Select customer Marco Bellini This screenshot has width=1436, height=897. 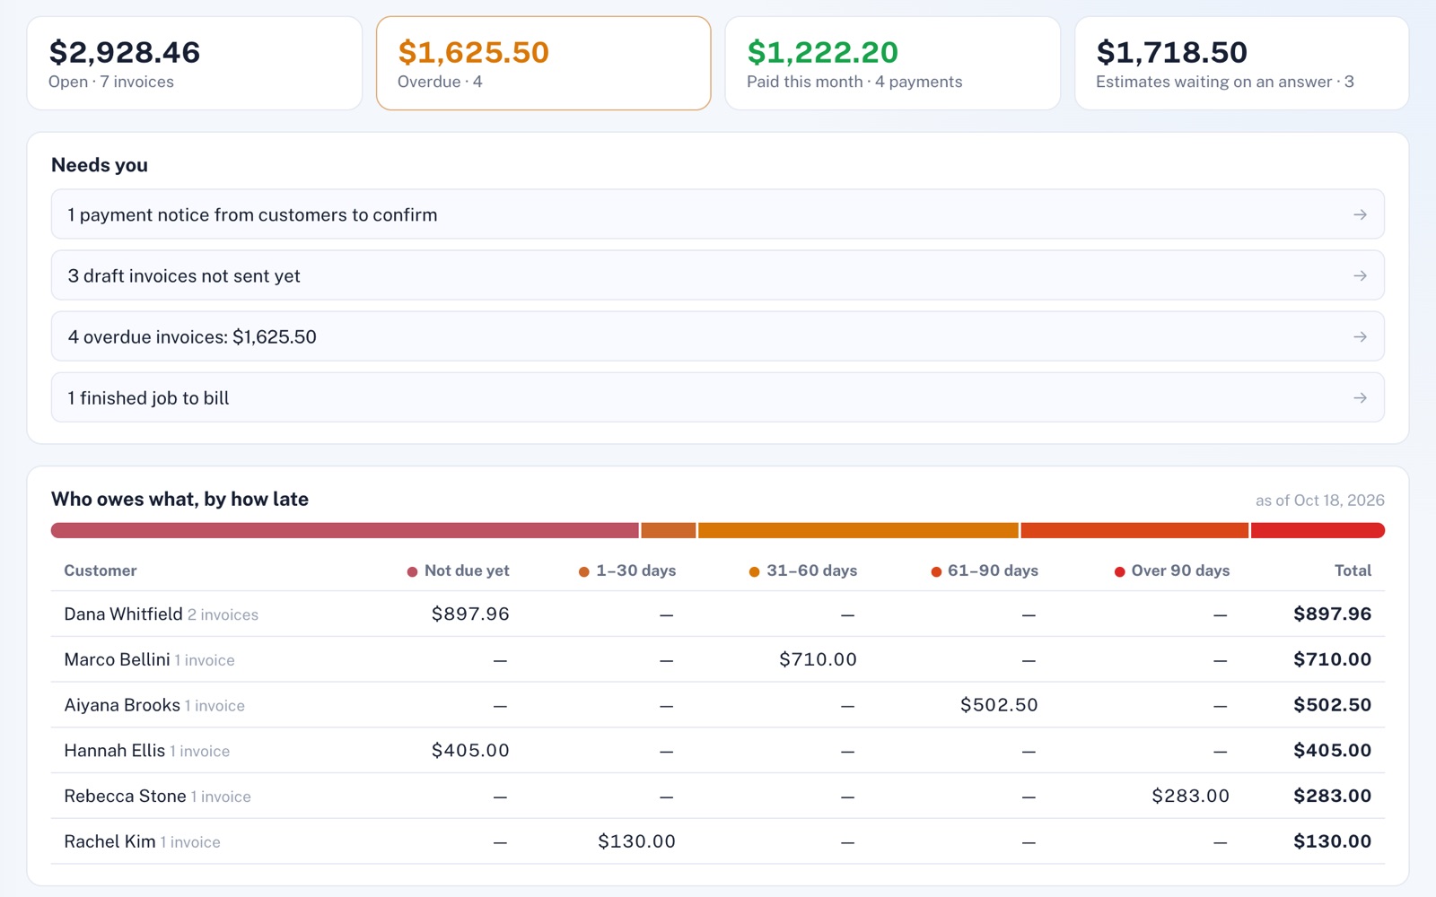click(117, 659)
